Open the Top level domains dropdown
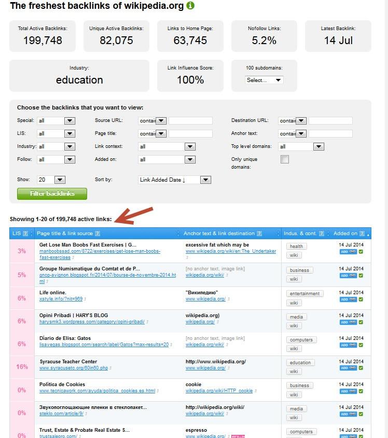388x438 pixels. [x=301, y=147]
